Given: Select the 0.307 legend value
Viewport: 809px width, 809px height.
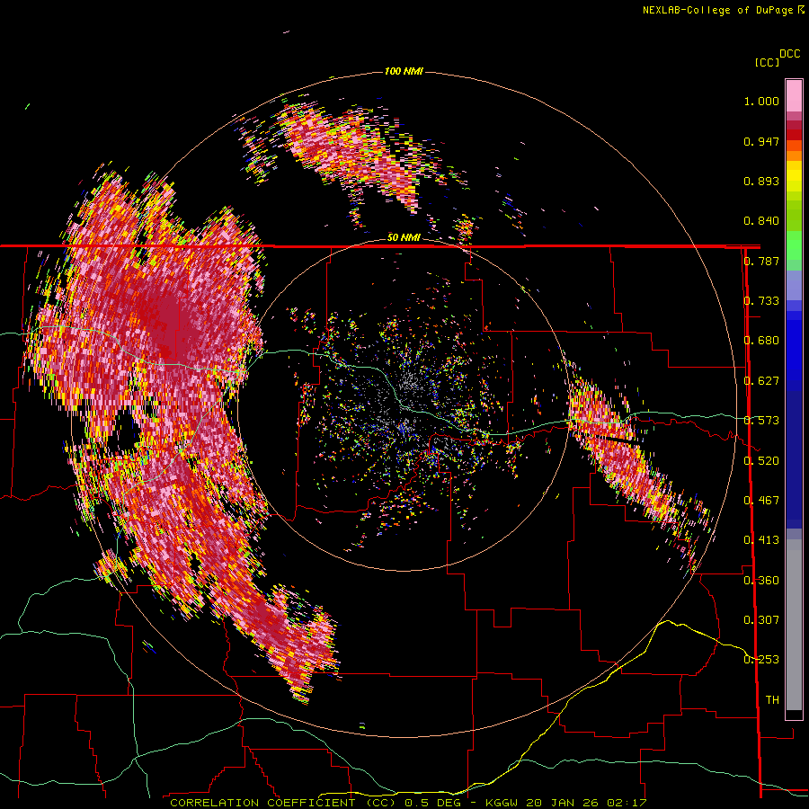Looking at the screenshot, I should coord(761,620).
